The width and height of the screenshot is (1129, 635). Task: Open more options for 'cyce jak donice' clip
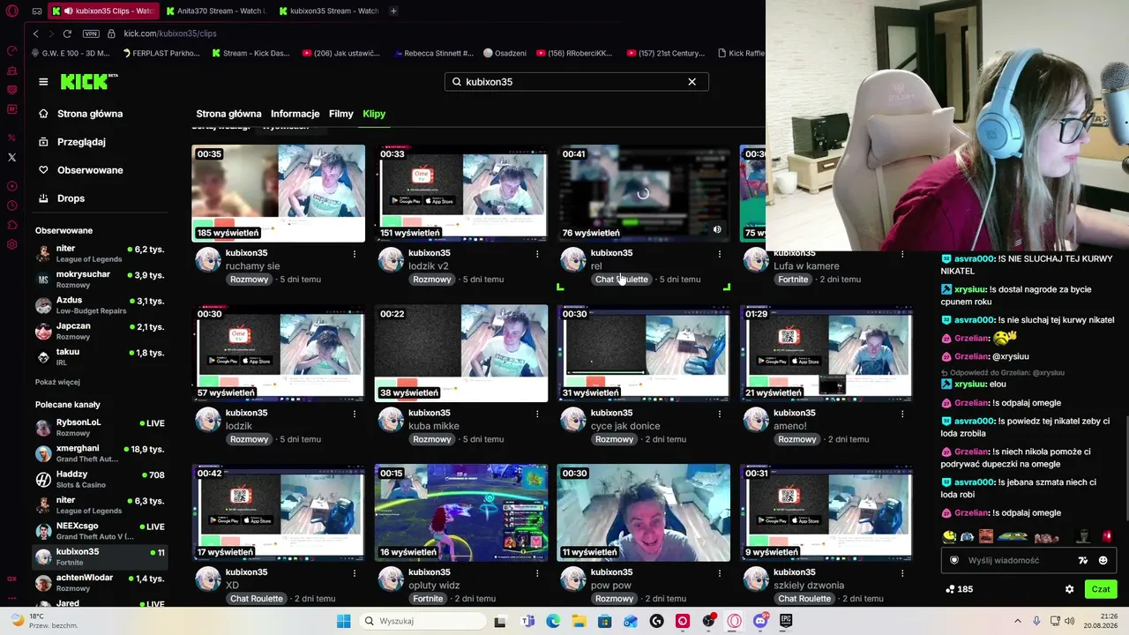tap(720, 414)
